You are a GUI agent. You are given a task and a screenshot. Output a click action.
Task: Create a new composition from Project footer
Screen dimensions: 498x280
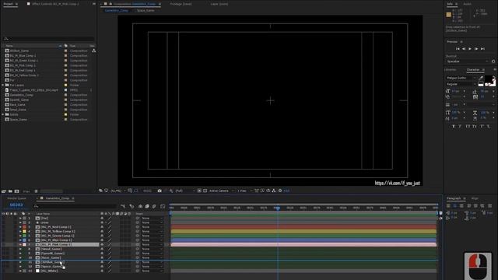(x=16, y=191)
